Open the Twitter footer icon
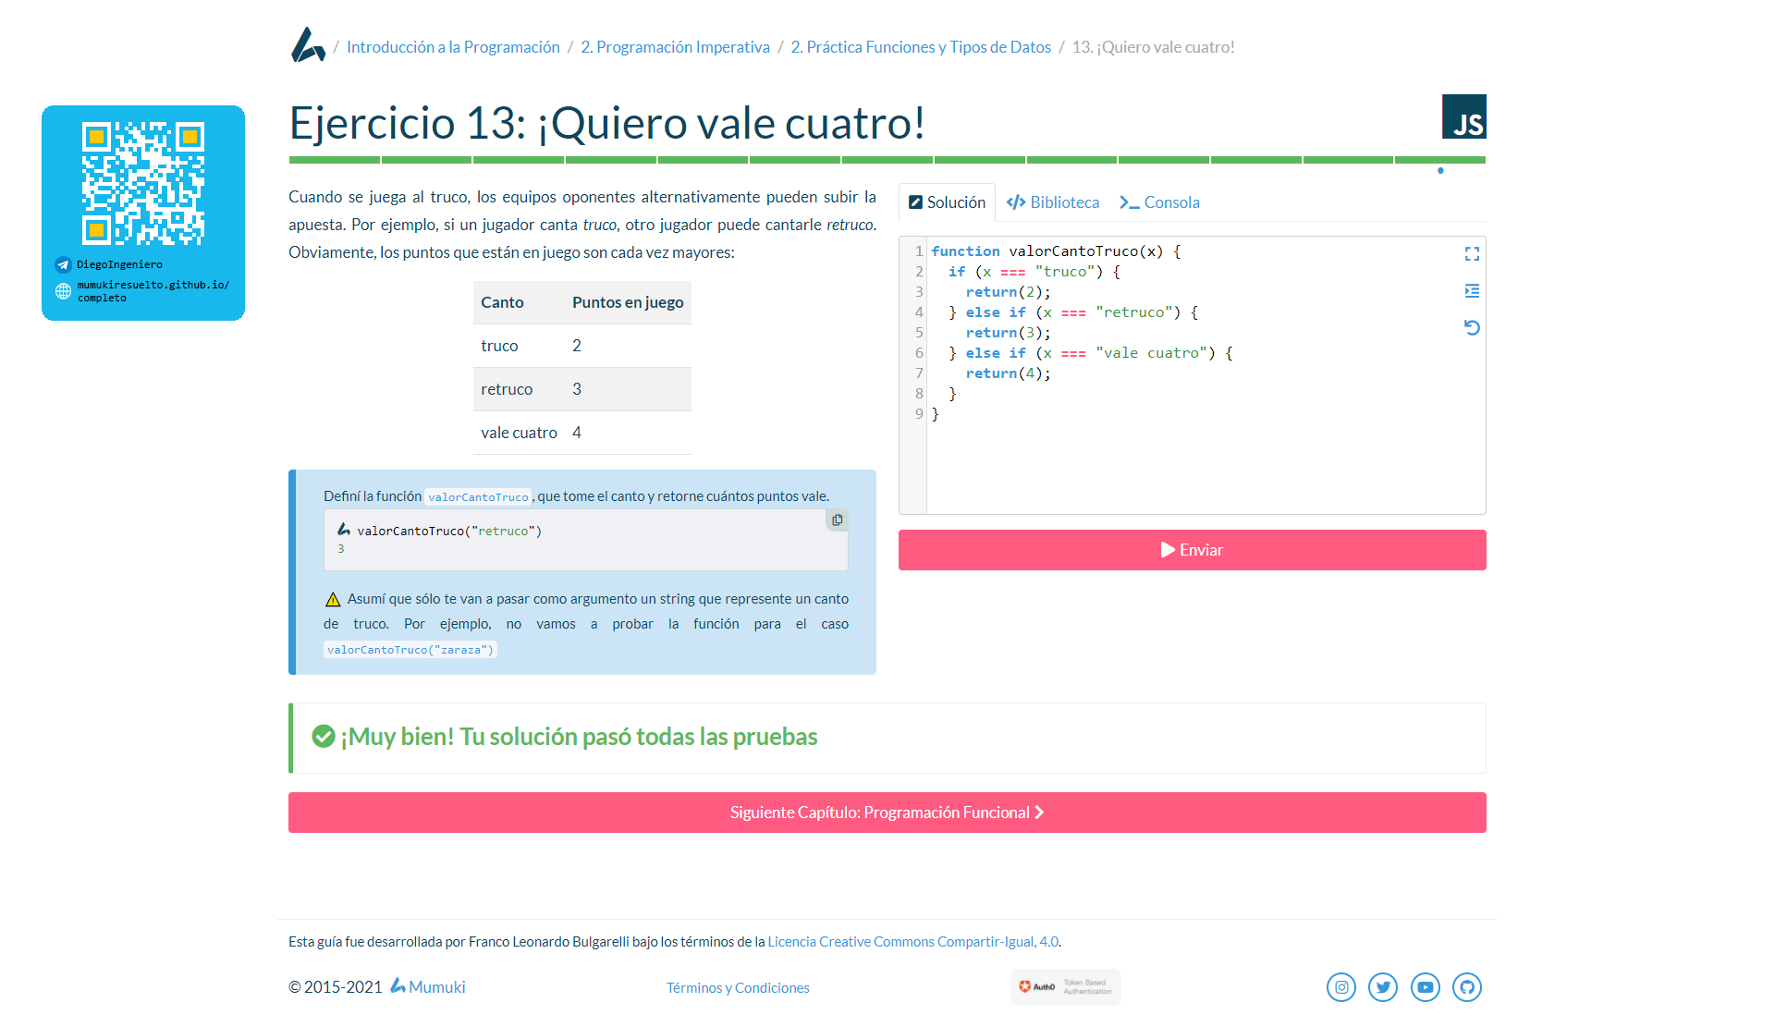The width and height of the screenshot is (1775, 1027). (x=1383, y=987)
